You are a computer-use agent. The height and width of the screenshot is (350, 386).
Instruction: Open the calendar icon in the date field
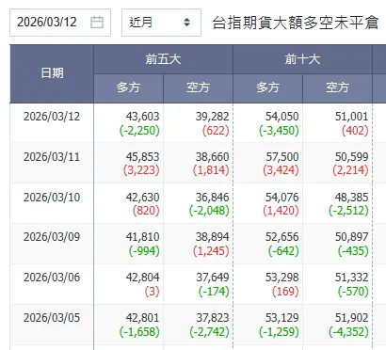tap(97, 23)
